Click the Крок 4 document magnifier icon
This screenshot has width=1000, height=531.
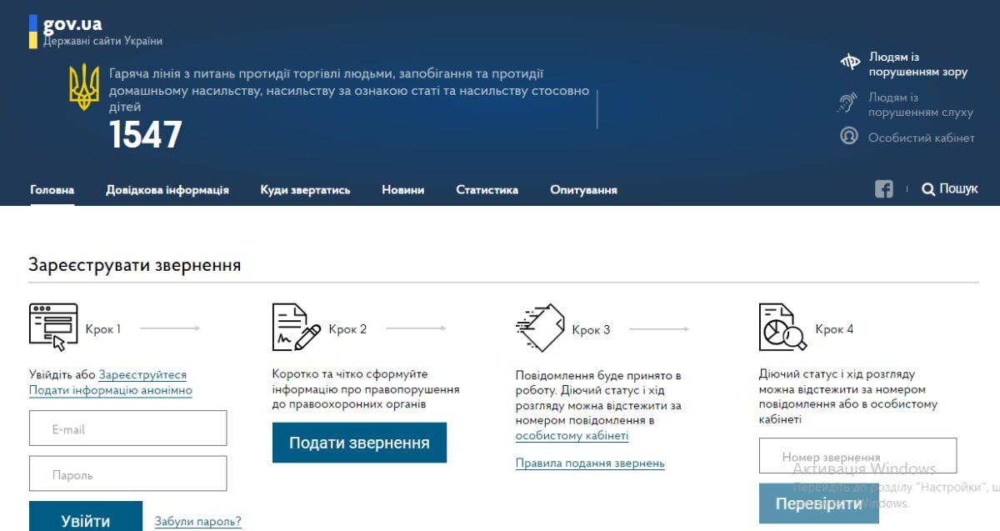[x=783, y=327]
